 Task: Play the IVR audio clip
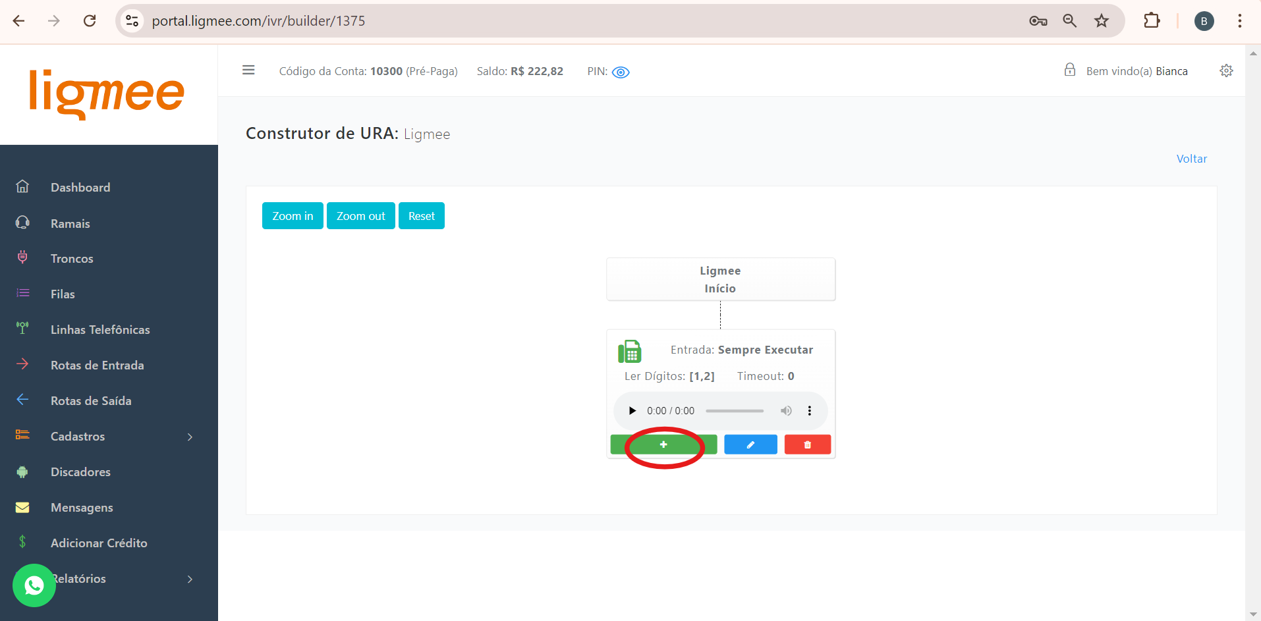pos(632,411)
